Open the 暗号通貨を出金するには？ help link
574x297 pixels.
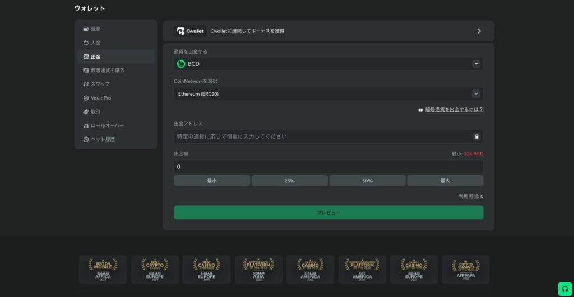click(x=454, y=110)
